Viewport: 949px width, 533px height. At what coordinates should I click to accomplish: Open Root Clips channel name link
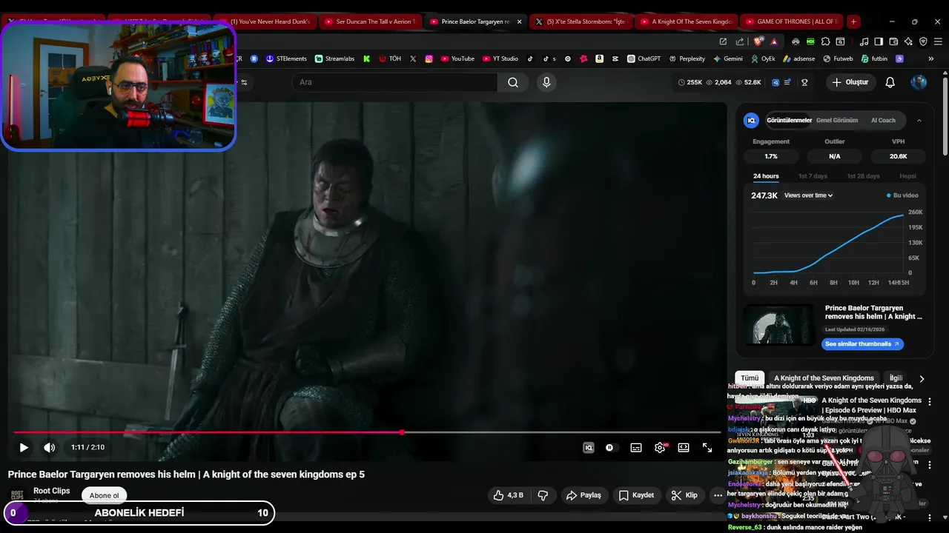pos(52,491)
